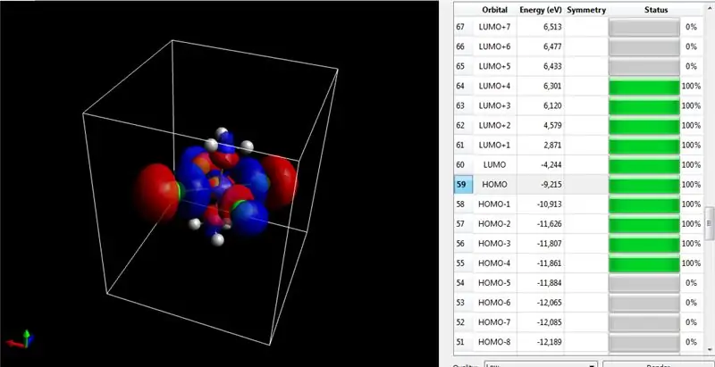
Task: Sort by the Energy (eV) column header
Action: (541, 10)
